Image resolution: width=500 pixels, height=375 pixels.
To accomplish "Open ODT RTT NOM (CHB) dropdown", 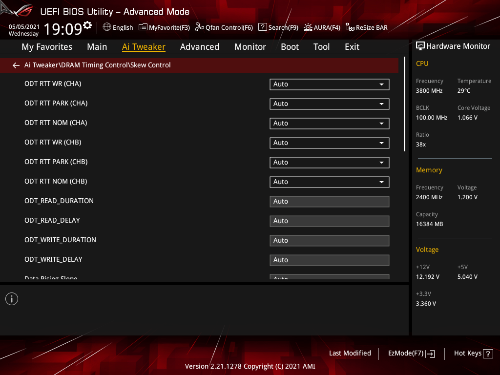I will coord(330,182).
